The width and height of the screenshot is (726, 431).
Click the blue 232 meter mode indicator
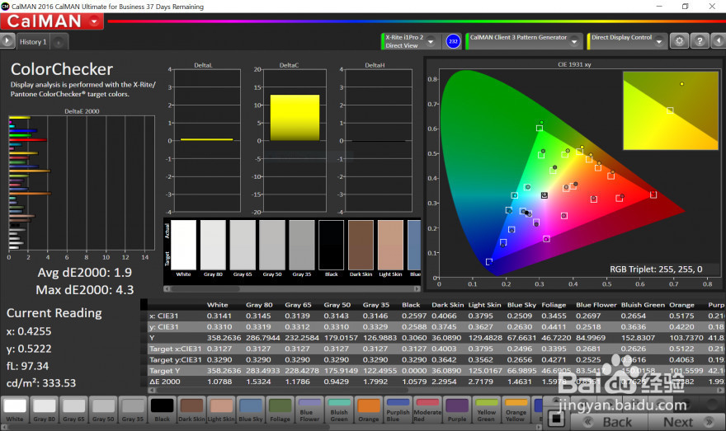[453, 42]
